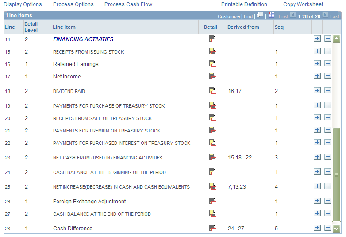Open Display Options link
346x237 pixels.
23,4
